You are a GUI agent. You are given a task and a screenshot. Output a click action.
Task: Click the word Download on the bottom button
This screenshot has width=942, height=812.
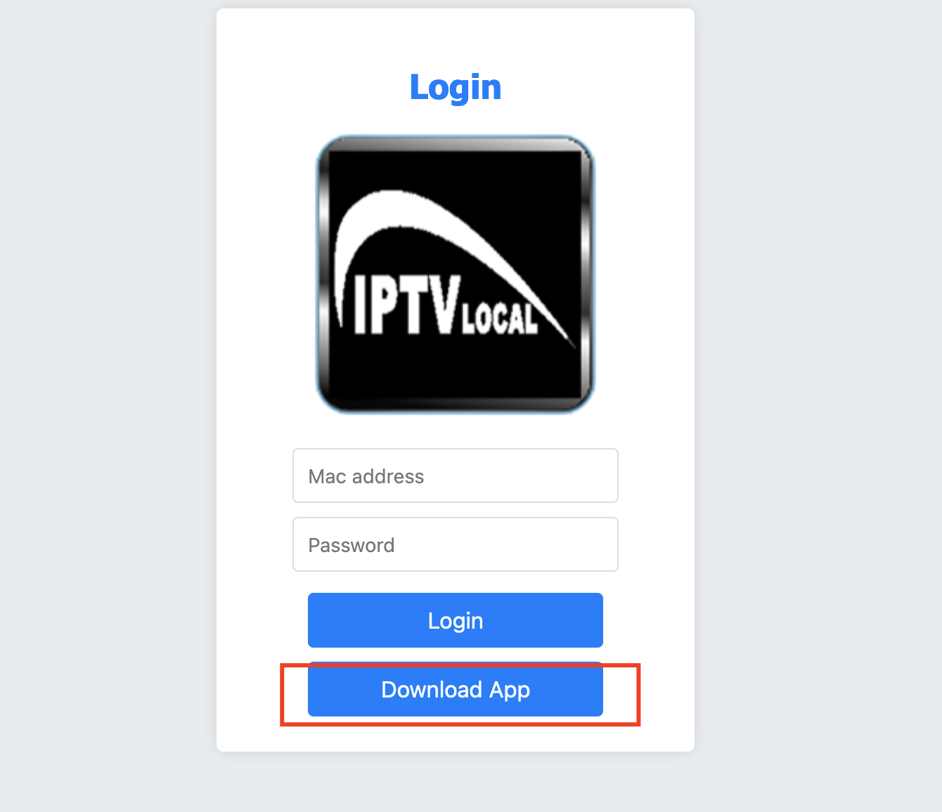432,689
